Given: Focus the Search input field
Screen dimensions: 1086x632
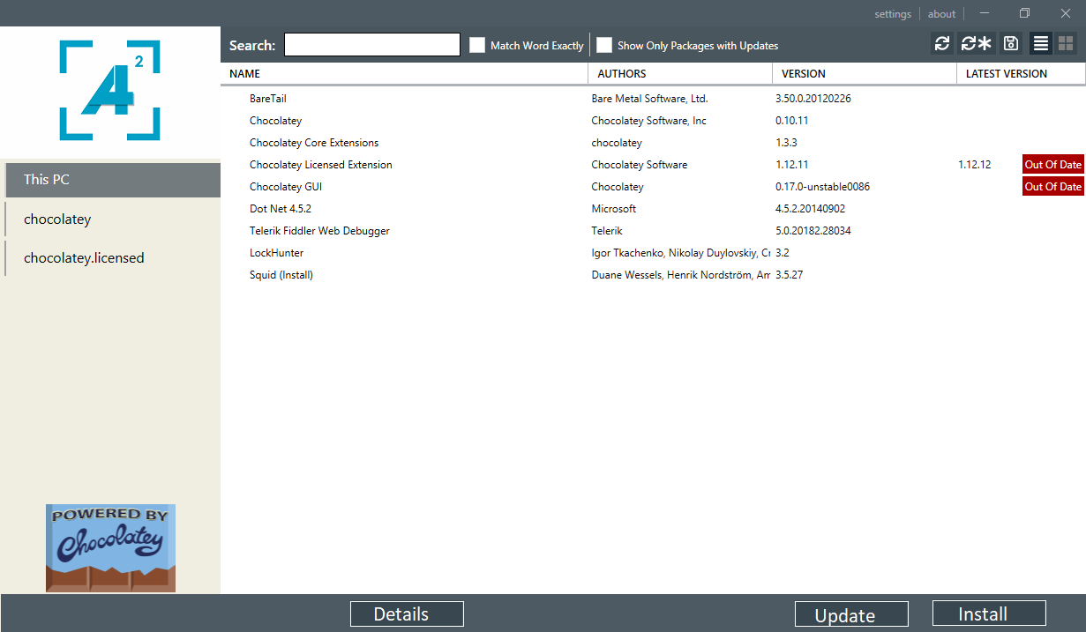Looking at the screenshot, I should tap(372, 45).
